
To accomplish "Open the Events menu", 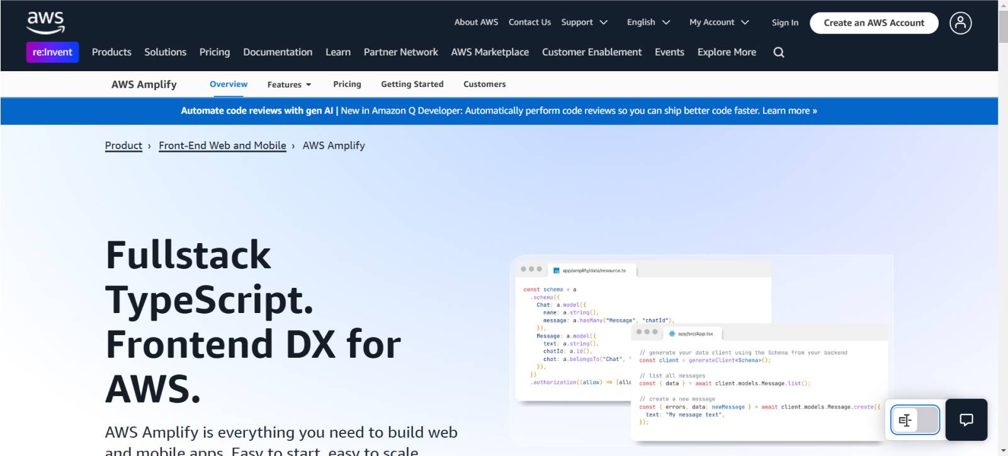I will [669, 52].
